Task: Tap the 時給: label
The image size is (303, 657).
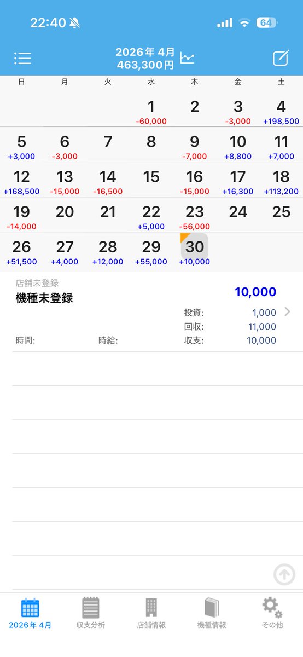Action: pyautogui.click(x=108, y=341)
